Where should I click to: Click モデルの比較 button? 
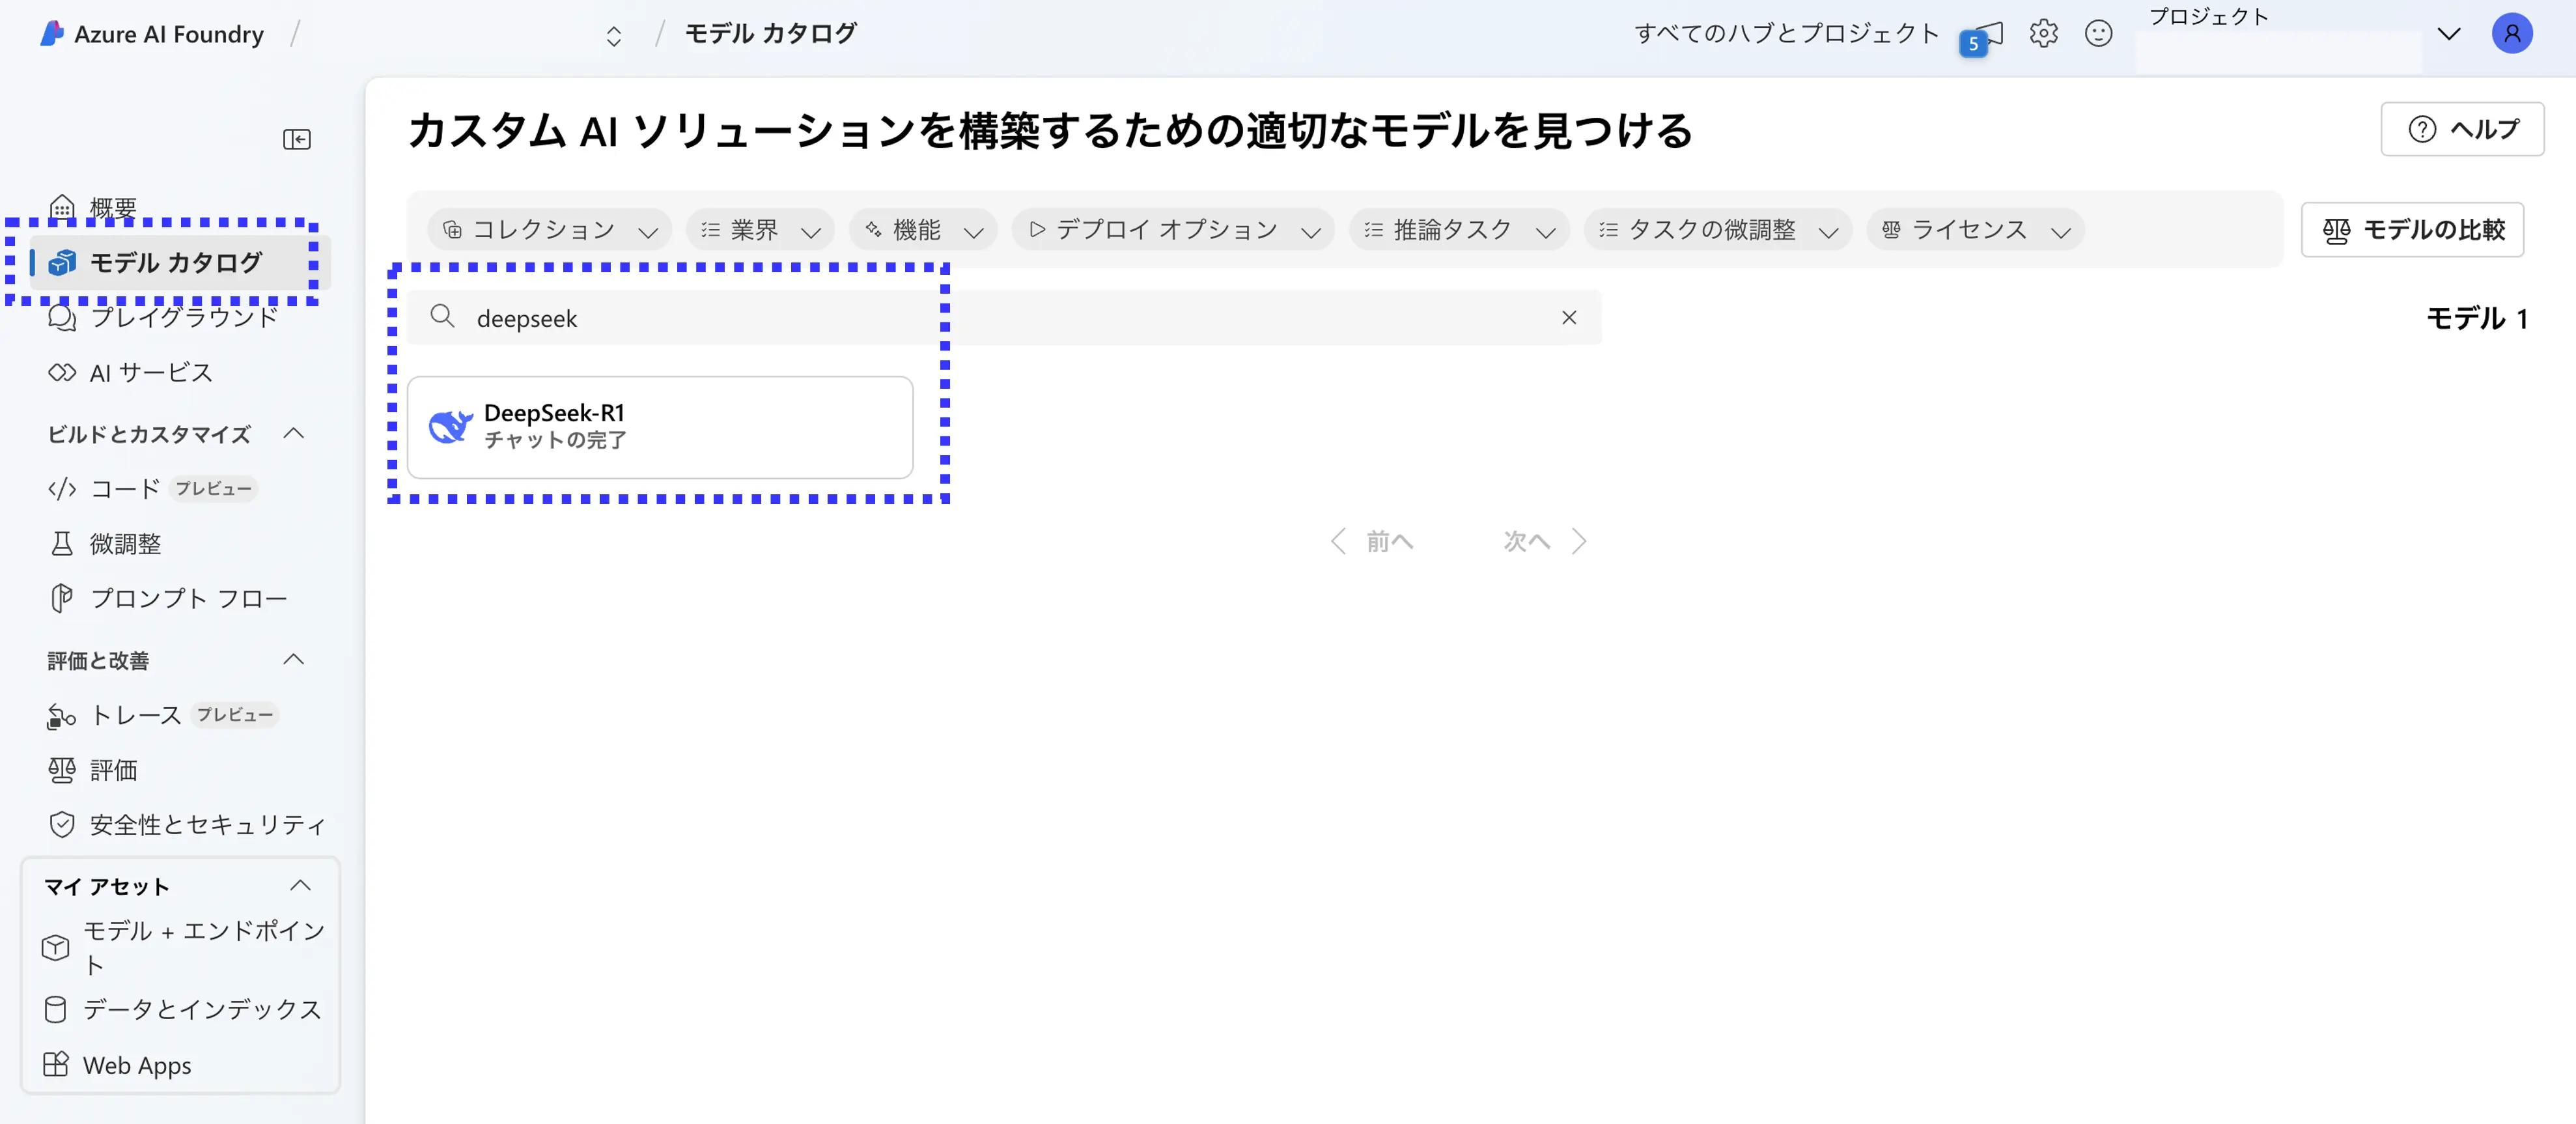coord(2412,230)
